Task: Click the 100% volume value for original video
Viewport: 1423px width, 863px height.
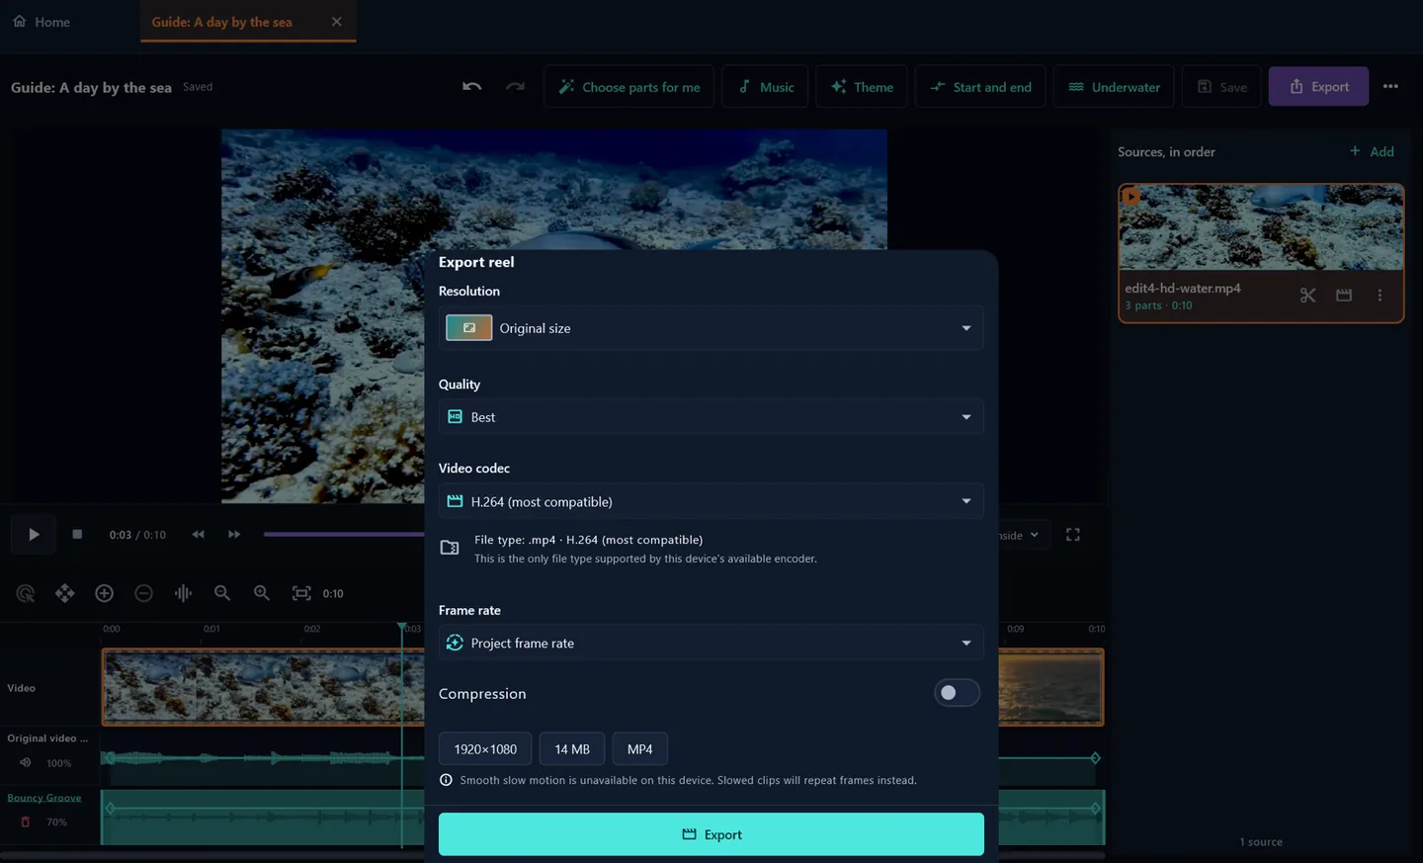Action: click(59, 763)
